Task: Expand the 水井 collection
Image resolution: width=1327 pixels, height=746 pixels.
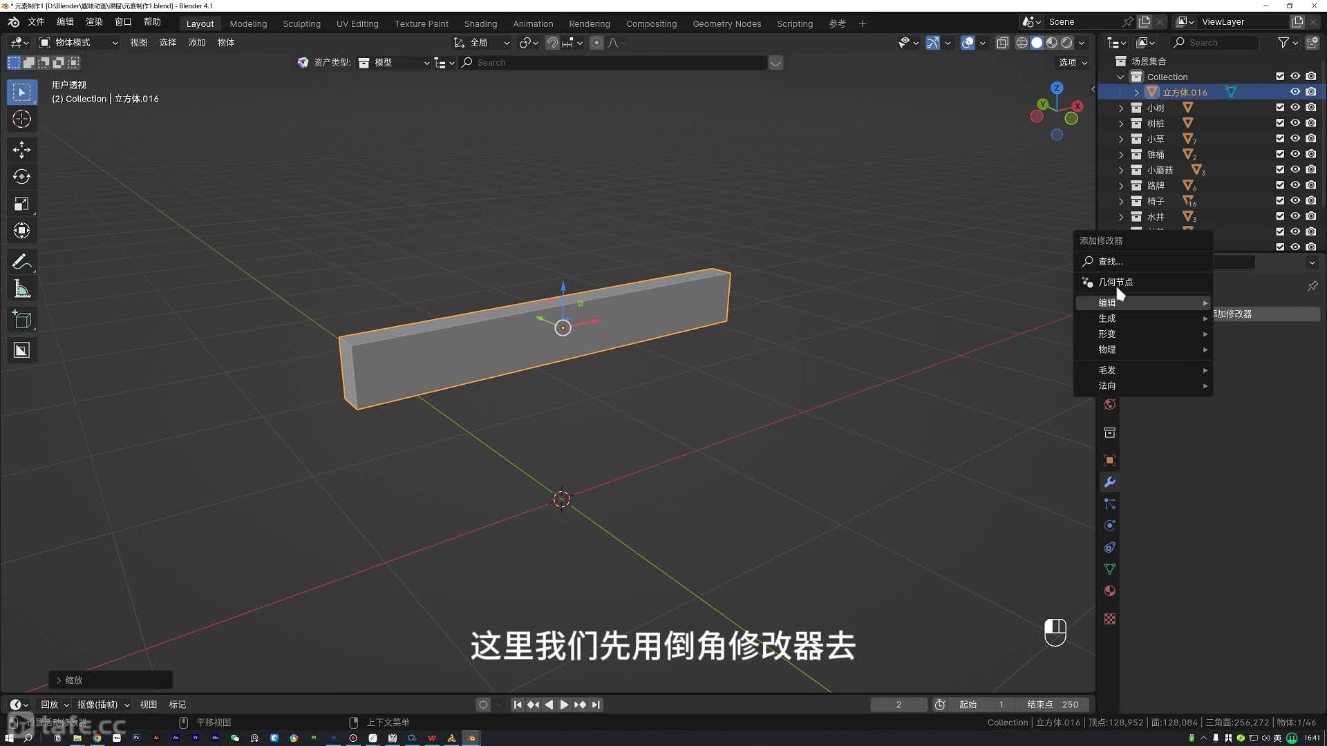Action: pyautogui.click(x=1121, y=217)
